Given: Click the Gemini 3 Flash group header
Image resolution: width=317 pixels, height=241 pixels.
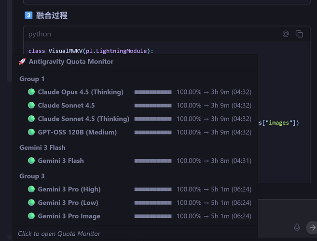Looking at the screenshot, I should [x=42, y=147].
